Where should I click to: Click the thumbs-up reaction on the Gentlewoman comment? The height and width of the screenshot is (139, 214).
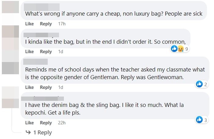198,84
